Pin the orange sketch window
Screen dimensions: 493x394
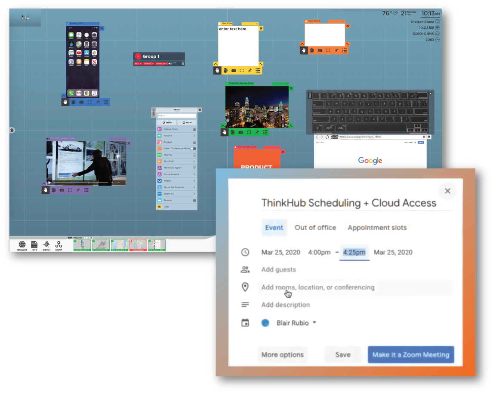336,50
